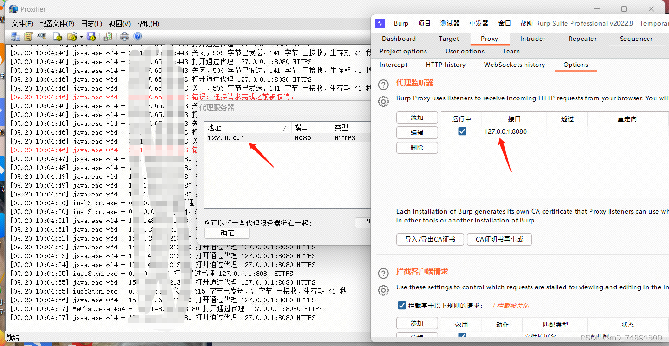This screenshot has height=346, width=669.
Task: Click CA证书再生成 button
Action: click(499, 239)
